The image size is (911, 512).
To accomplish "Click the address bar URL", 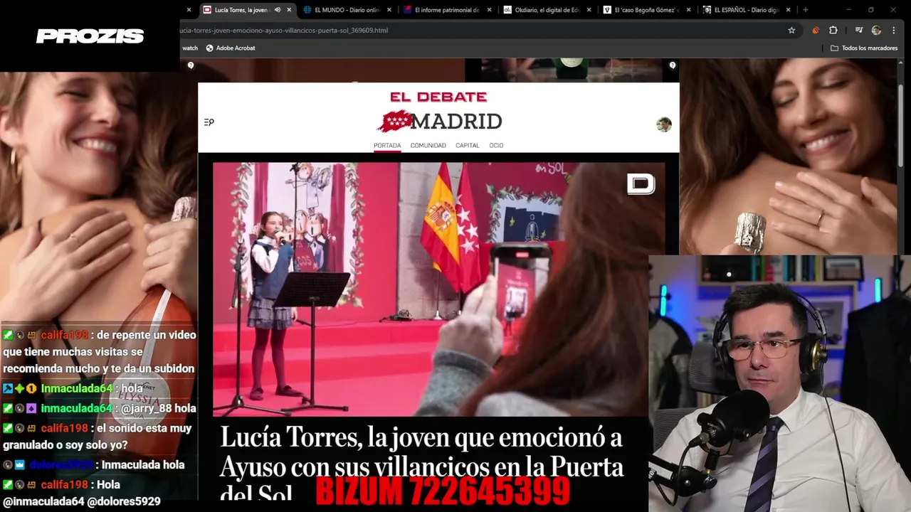I will click(285, 31).
